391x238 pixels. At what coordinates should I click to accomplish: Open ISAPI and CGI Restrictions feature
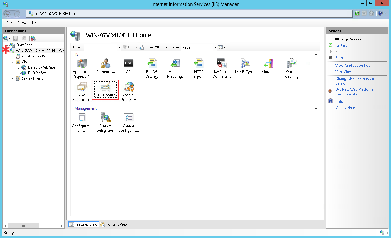pyautogui.click(x=222, y=68)
